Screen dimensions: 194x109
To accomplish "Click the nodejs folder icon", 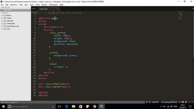I will (5, 18).
